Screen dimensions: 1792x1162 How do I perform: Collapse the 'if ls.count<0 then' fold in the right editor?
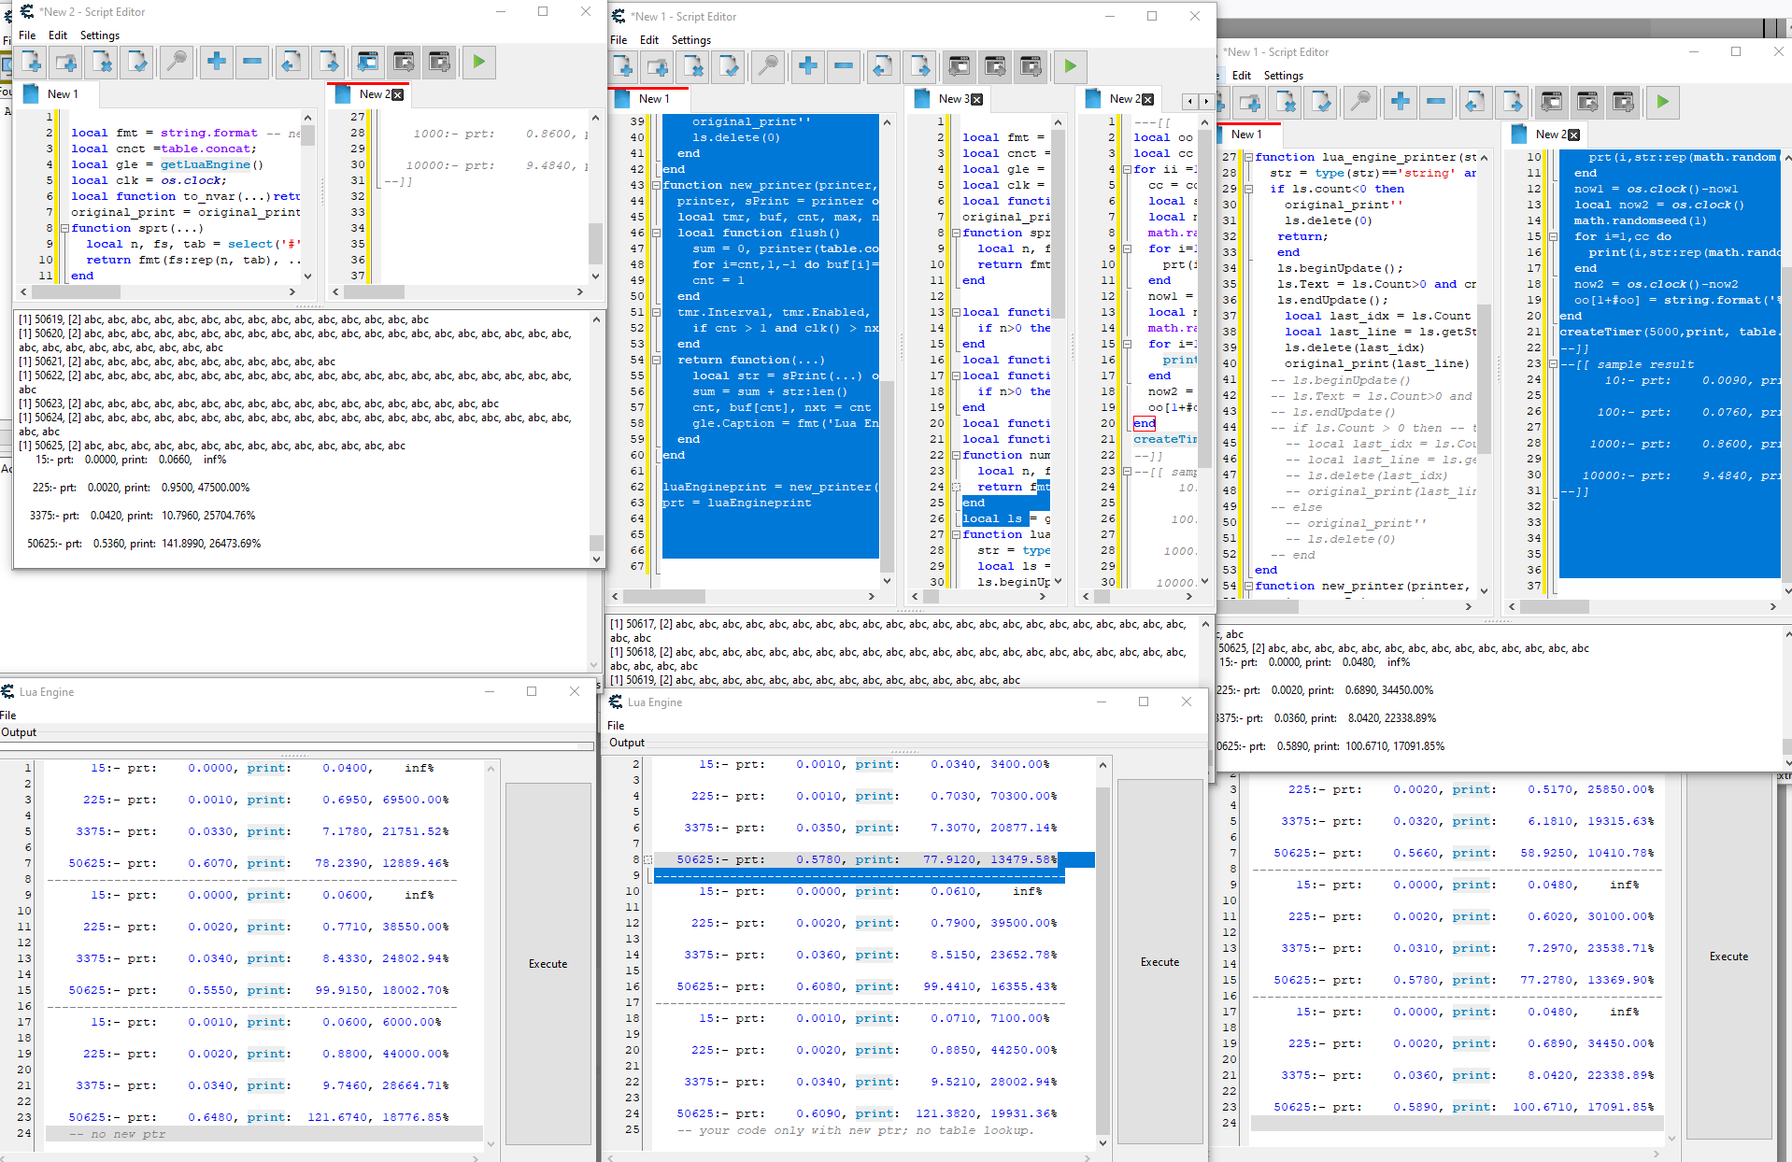tap(1247, 190)
